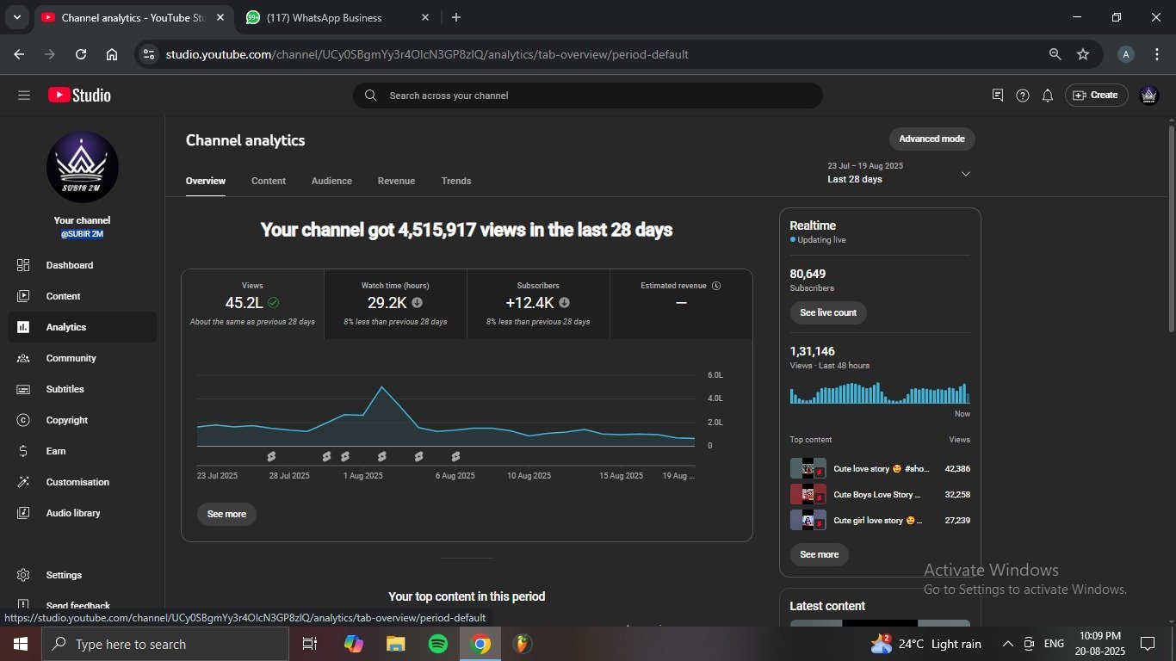The image size is (1176, 661).
Task: Click the notifications bell icon
Action: click(1047, 96)
